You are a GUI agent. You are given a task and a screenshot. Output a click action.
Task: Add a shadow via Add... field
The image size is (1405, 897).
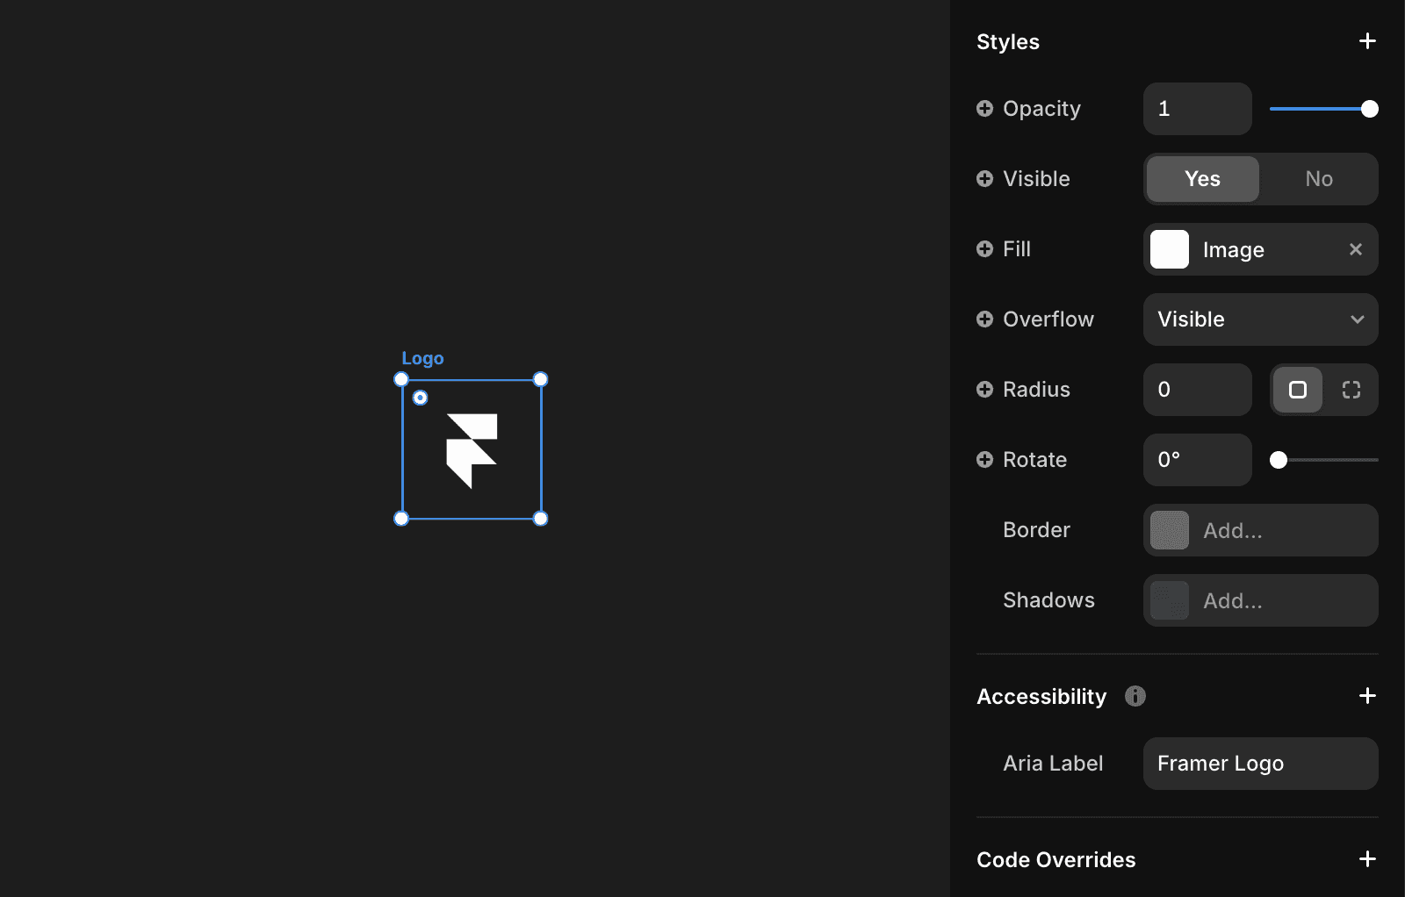tap(1261, 600)
